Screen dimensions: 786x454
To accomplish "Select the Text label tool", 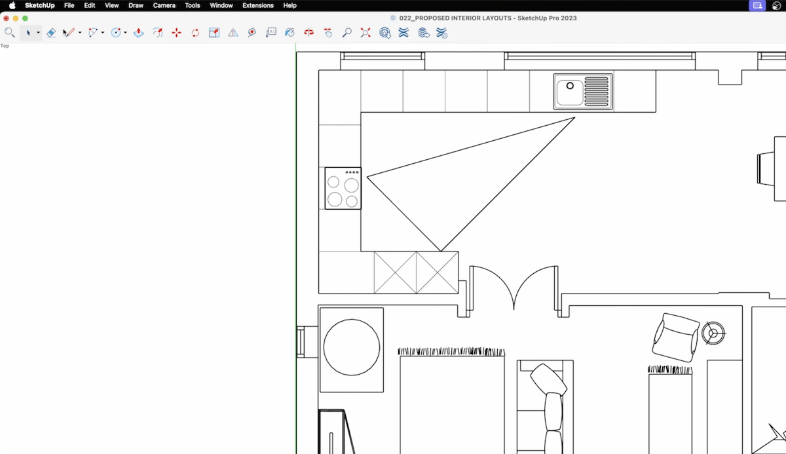I will [x=271, y=32].
